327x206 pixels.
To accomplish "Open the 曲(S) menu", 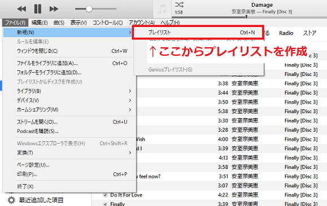I will tap(59, 23).
